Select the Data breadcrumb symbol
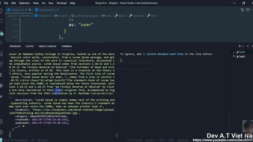The height and width of the screenshot is (142, 253). [x=107, y=16]
